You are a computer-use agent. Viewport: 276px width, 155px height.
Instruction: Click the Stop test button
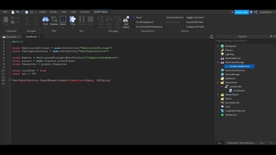(90, 19)
